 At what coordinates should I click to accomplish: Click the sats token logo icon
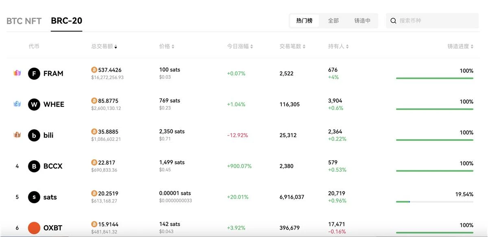click(34, 197)
